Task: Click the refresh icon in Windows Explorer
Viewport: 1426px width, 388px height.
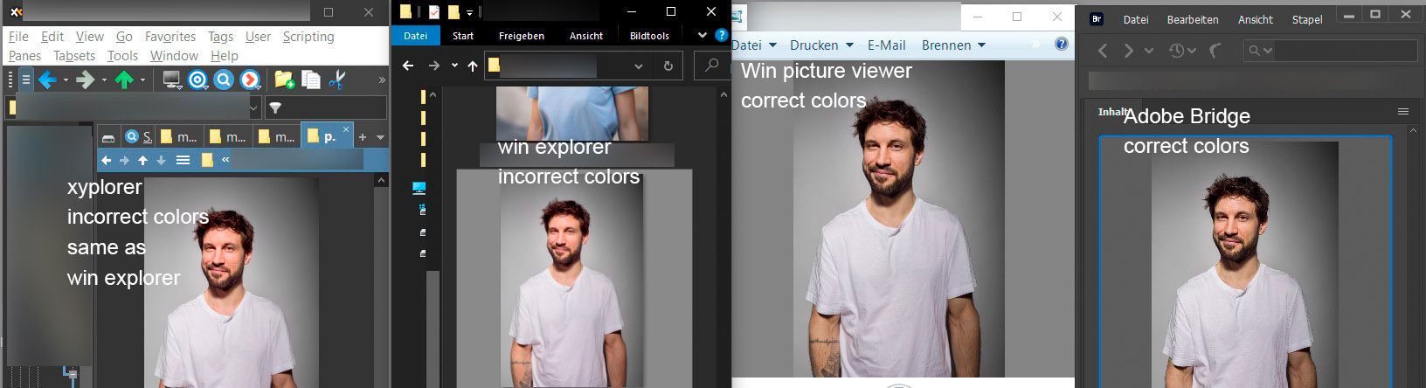Action: [x=668, y=66]
